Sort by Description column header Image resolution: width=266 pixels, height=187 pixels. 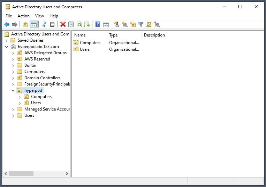pos(168,35)
